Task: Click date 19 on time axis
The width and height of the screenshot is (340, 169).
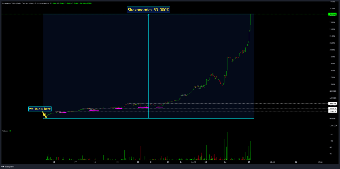Action: coord(118,162)
